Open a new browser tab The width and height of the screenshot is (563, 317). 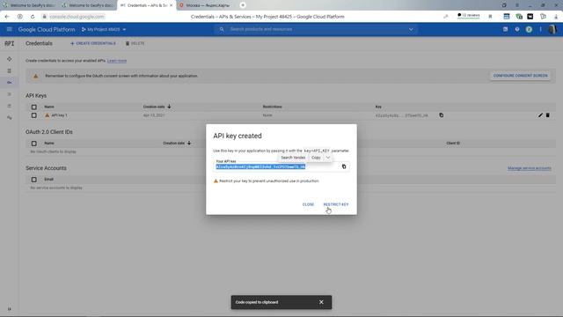click(x=243, y=5)
